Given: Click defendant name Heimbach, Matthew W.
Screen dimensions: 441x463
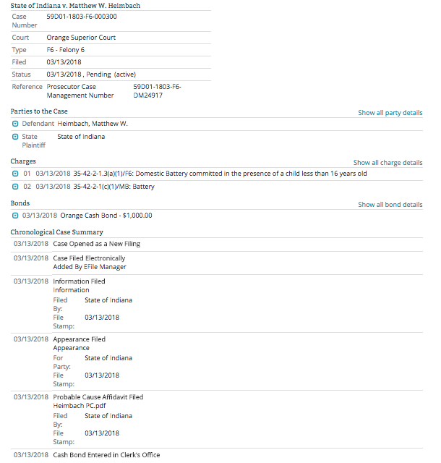Looking at the screenshot, I should (93, 124).
